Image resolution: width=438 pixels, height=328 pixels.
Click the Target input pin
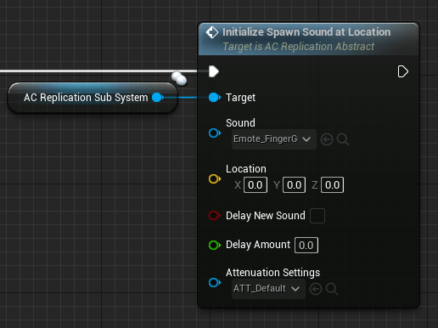pos(215,98)
